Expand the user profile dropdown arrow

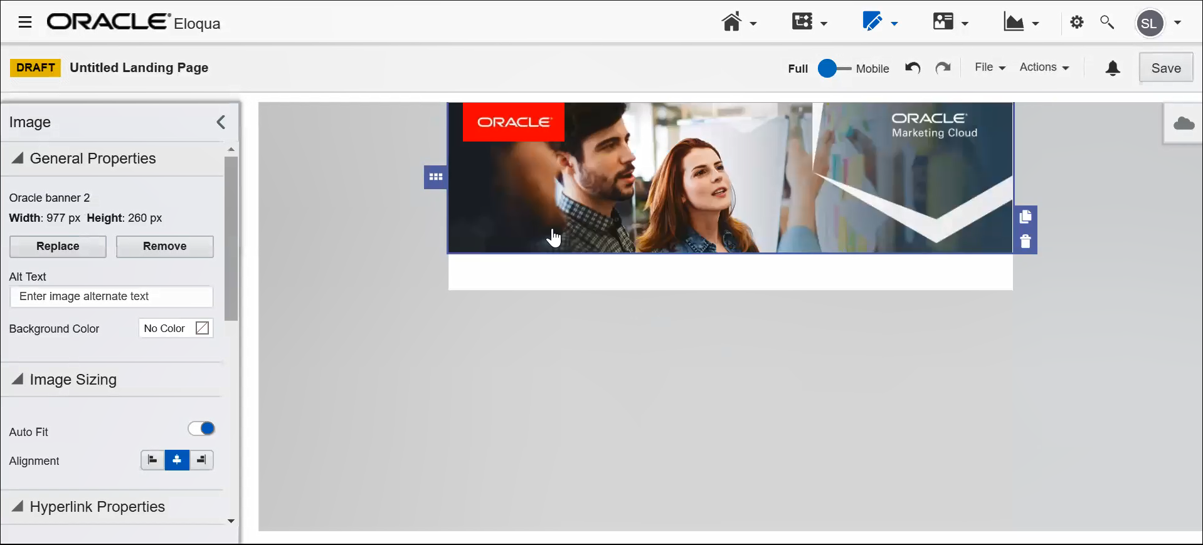tap(1178, 23)
